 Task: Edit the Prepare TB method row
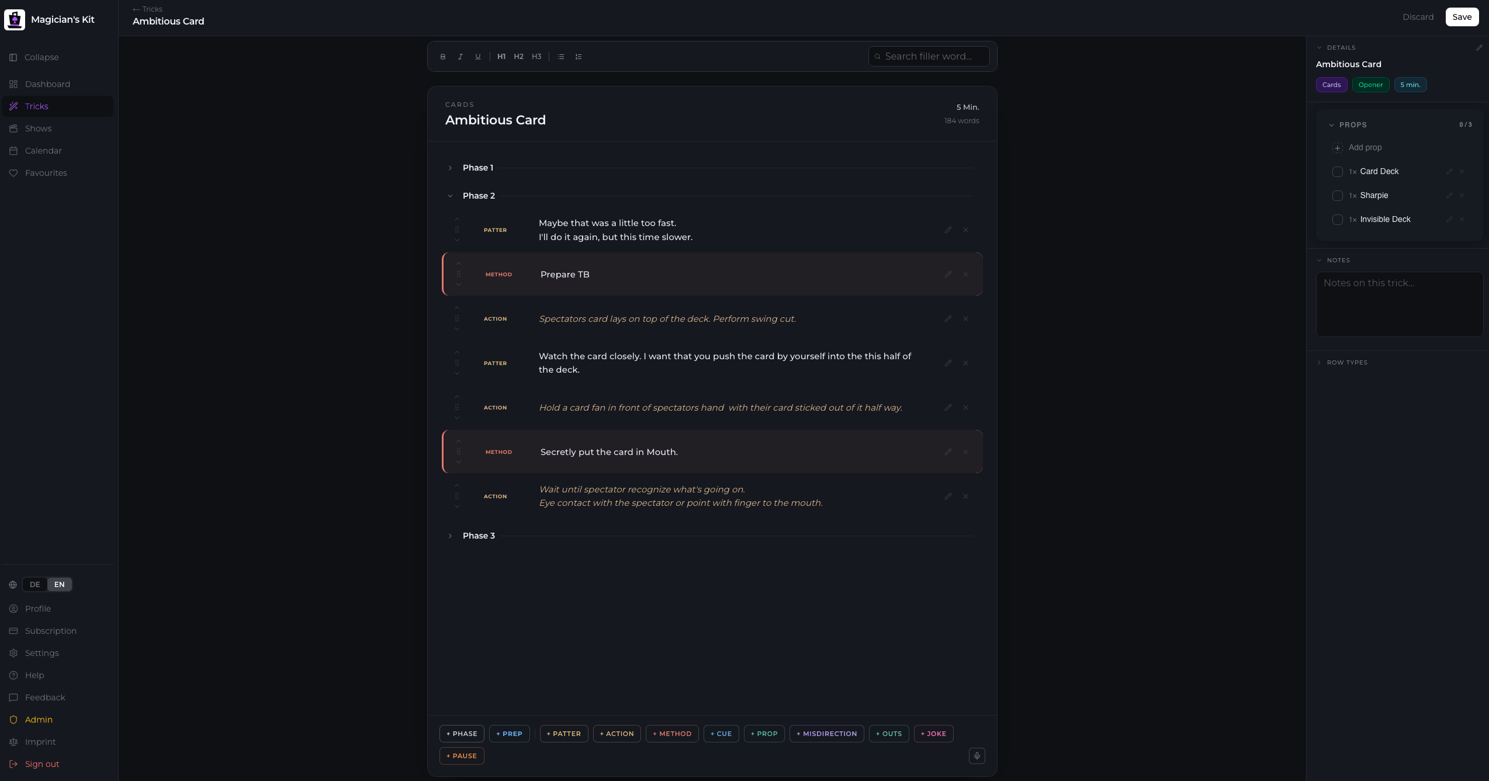coord(948,275)
